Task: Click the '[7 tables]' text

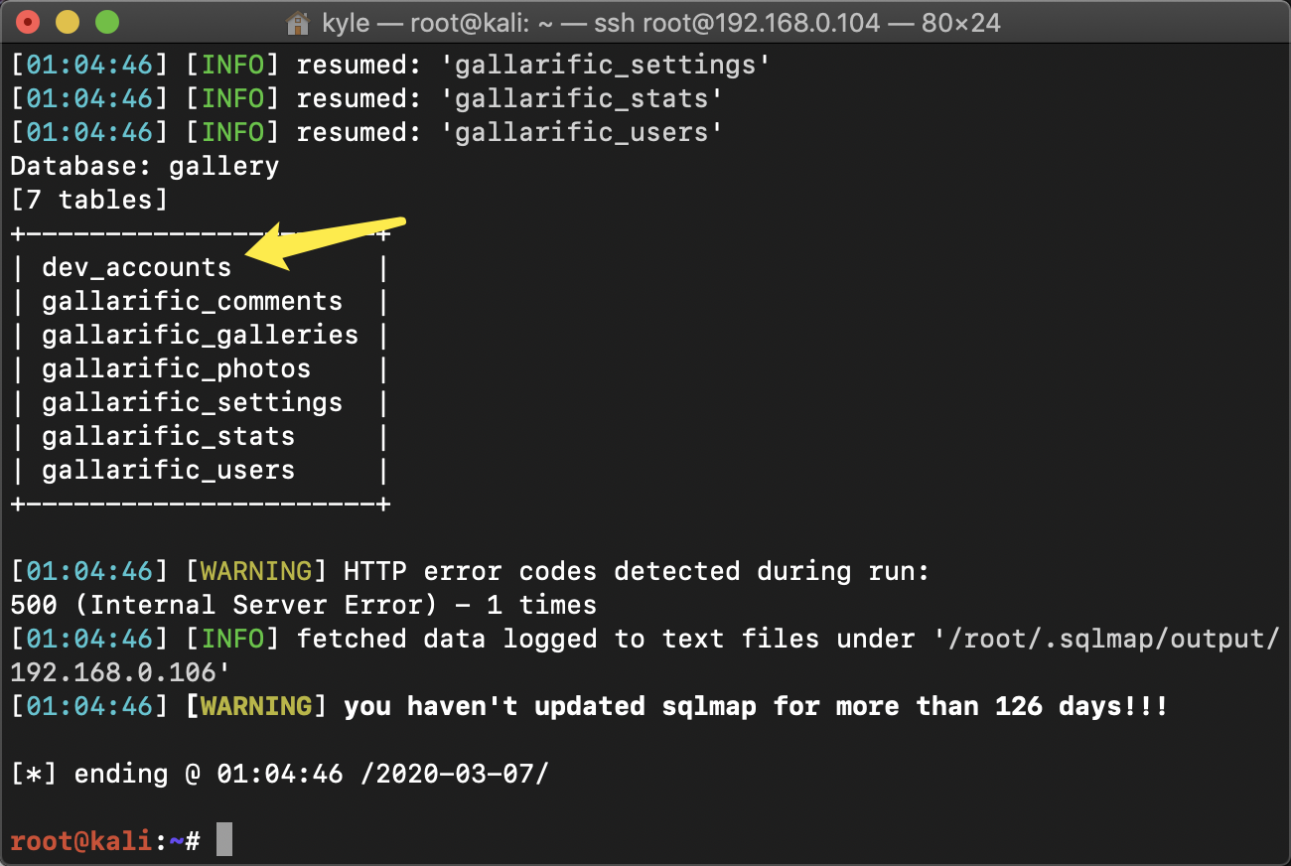Action: [x=89, y=200]
